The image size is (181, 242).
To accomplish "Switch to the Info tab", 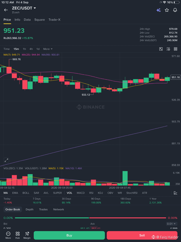I will 17,20.
